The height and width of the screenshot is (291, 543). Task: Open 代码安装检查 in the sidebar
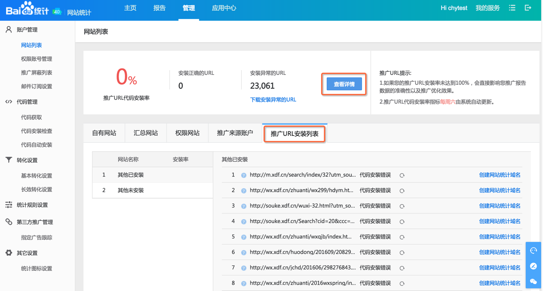click(x=37, y=131)
